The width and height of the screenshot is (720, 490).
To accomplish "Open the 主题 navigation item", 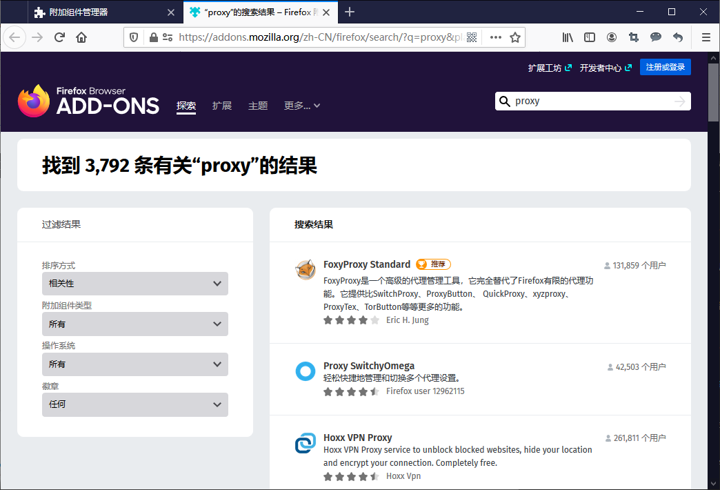I will 258,106.
